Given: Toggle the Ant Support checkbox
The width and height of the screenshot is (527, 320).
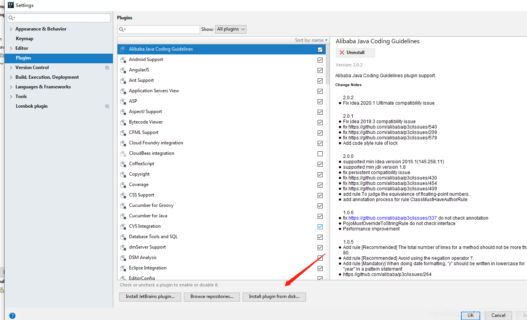Looking at the screenshot, I should (320, 81).
